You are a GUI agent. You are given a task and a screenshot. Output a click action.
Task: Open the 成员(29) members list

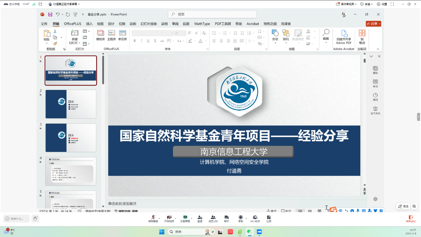213,219
